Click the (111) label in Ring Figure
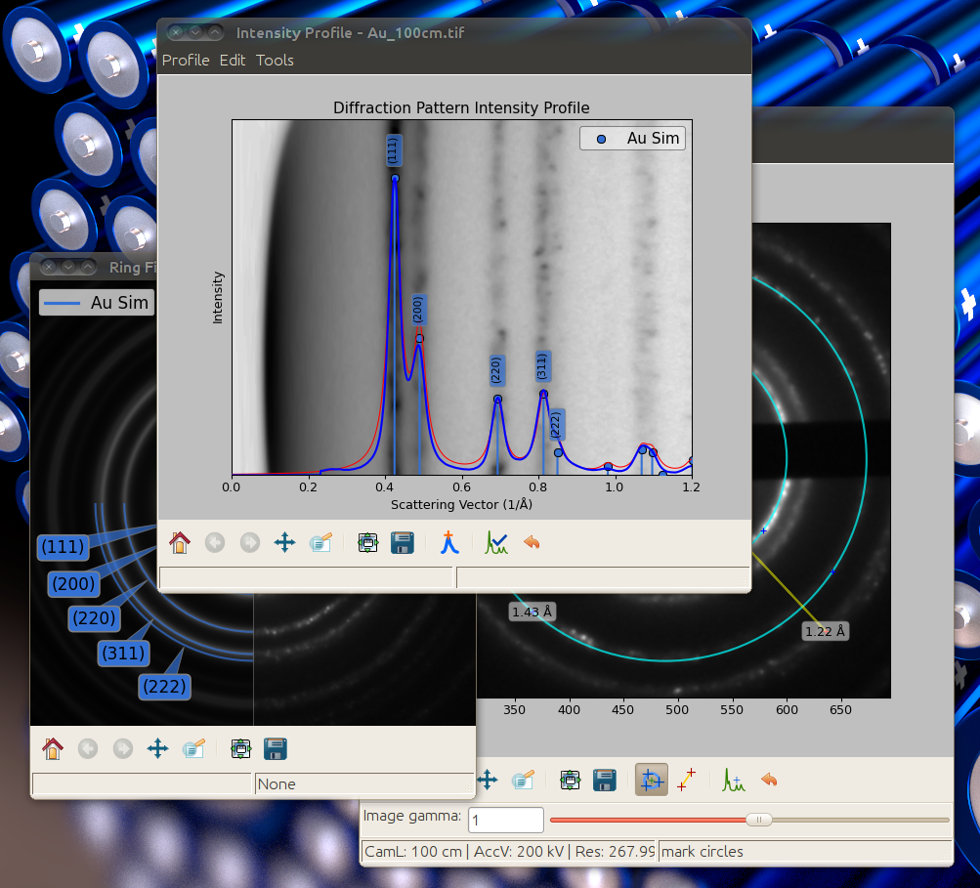The image size is (980, 888). click(63, 547)
